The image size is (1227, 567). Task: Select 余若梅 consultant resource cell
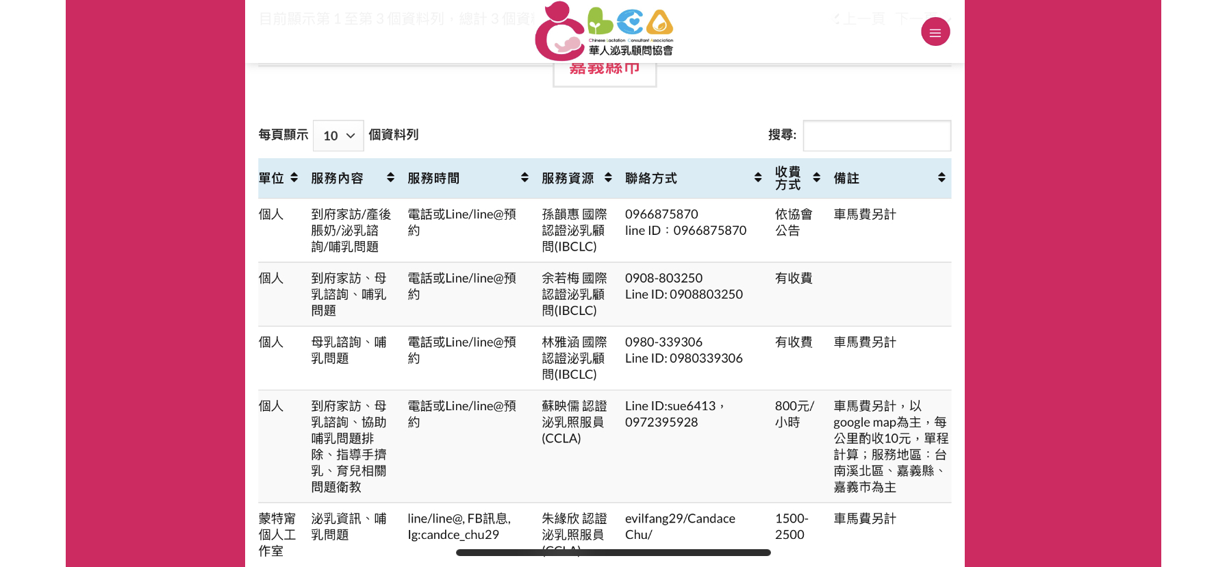(577, 294)
